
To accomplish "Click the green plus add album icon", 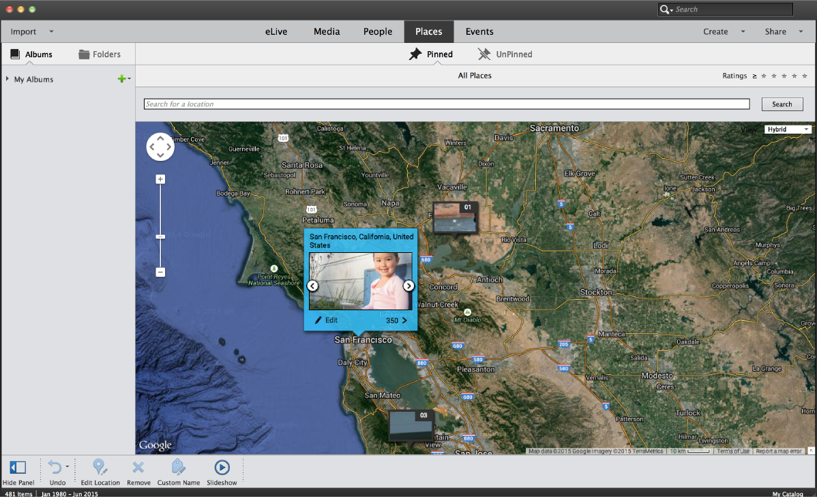I will click(121, 78).
